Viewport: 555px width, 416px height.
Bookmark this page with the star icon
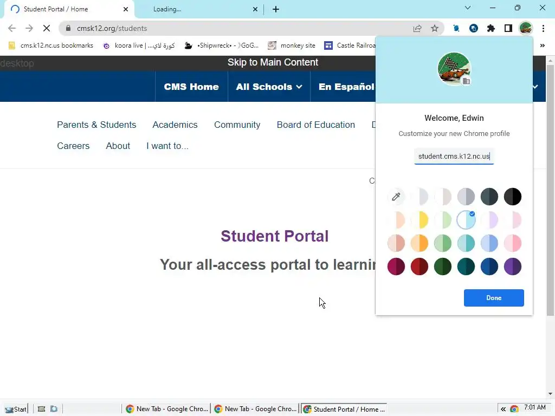(435, 28)
